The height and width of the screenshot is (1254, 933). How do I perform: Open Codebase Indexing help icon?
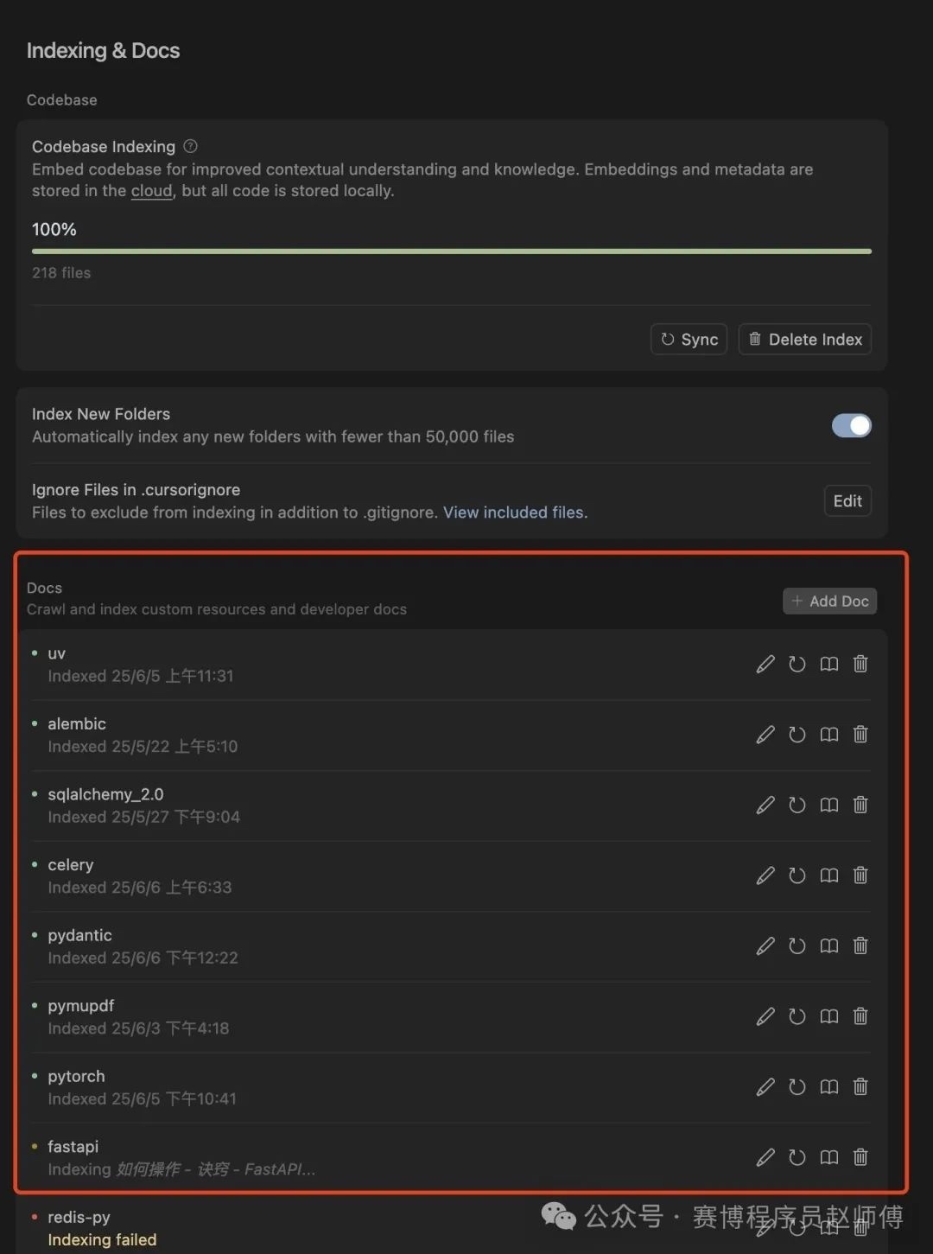pyautogui.click(x=191, y=146)
